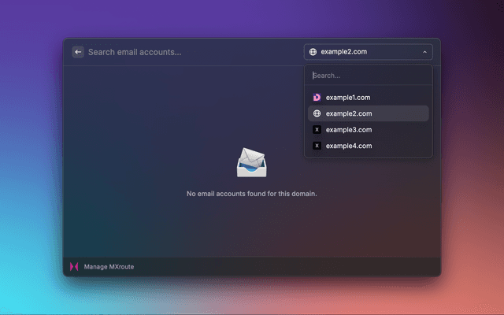The width and height of the screenshot is (504, 315).
Task: Click the empty footer bar area
Action: point(299,267)
